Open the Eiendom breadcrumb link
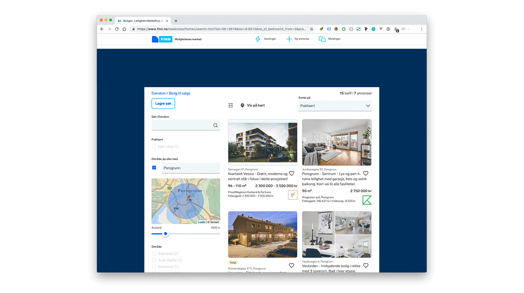Viewport: 524px width, 293px height. (158, 93)
